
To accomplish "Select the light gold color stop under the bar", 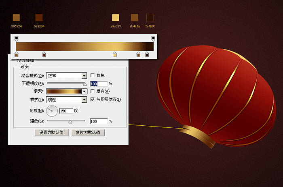I will click(114, 54).
